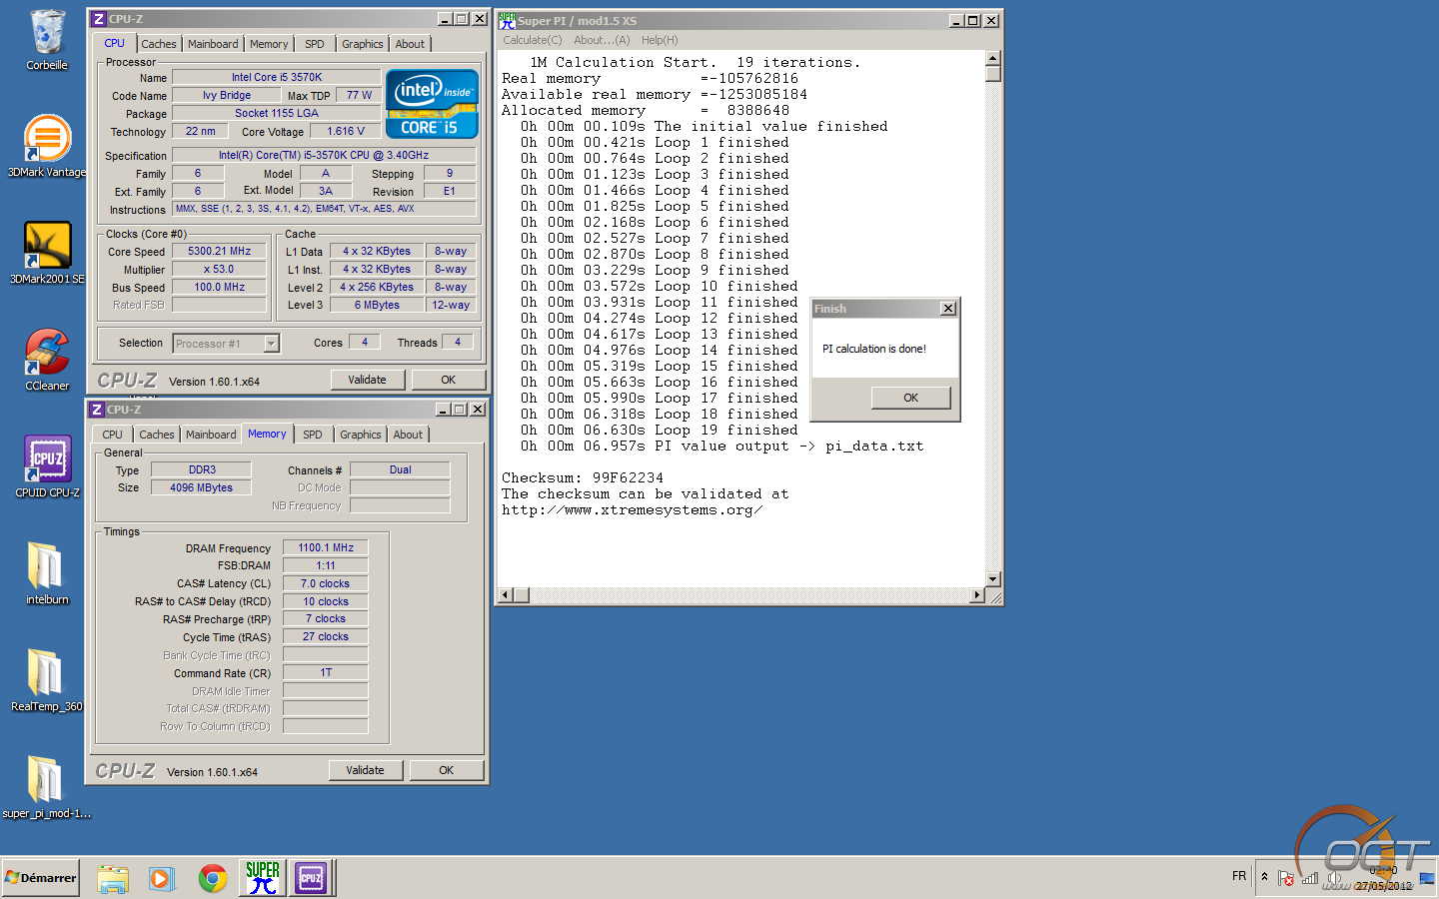The width and height of the screenshot is (1439, 899).
Task: Click the Channels # value Dual
Action: coord(401,469)
